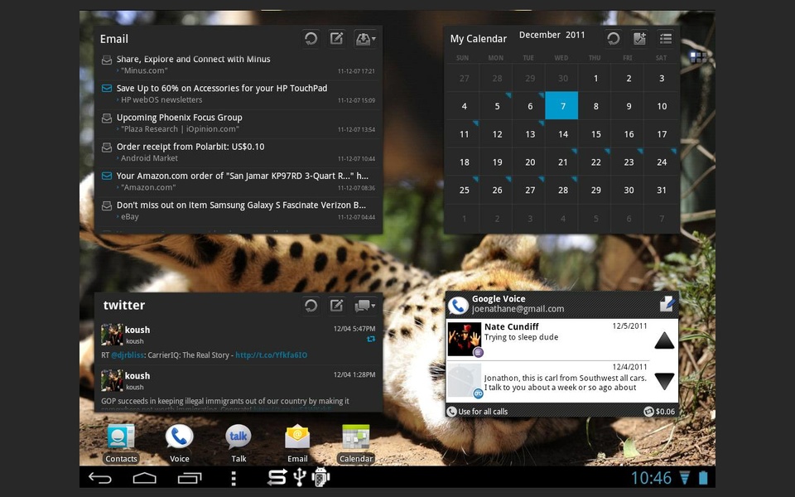Open the Email app shortcut
Viewport: 795px width, 497px height.
click(297, 444)
